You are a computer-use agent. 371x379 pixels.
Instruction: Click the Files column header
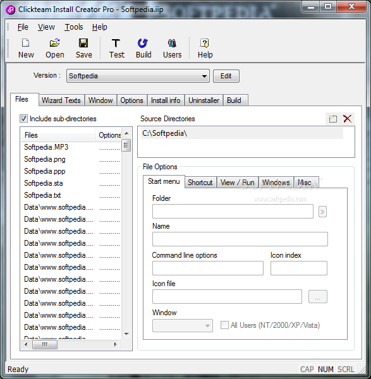click(x=58, y=135)
